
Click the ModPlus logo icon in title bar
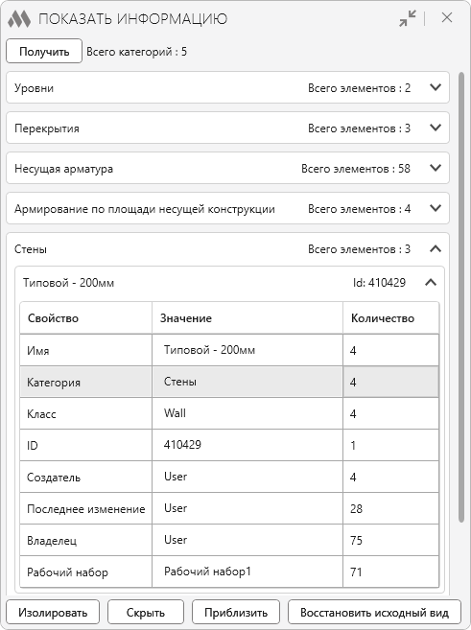[19, 19]
